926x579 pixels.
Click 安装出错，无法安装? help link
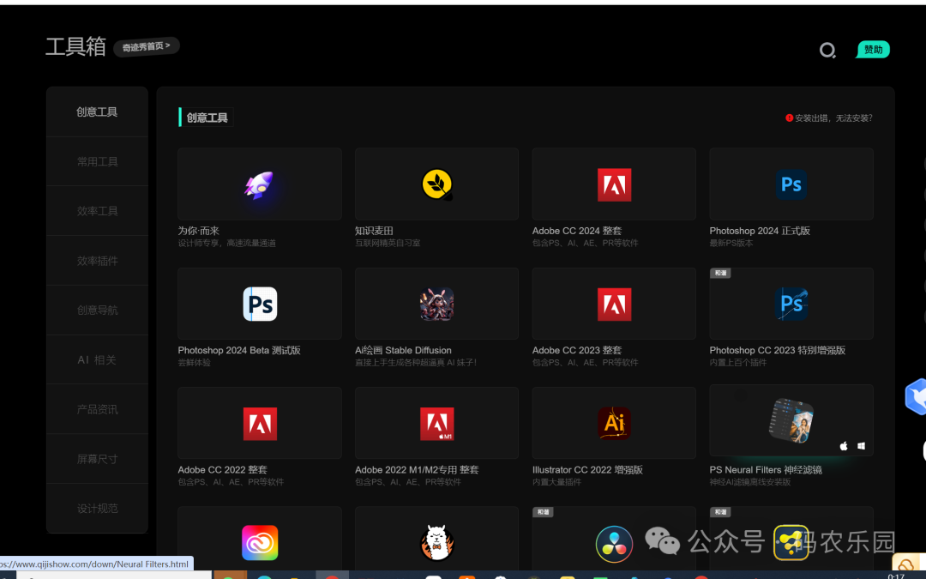833,118
